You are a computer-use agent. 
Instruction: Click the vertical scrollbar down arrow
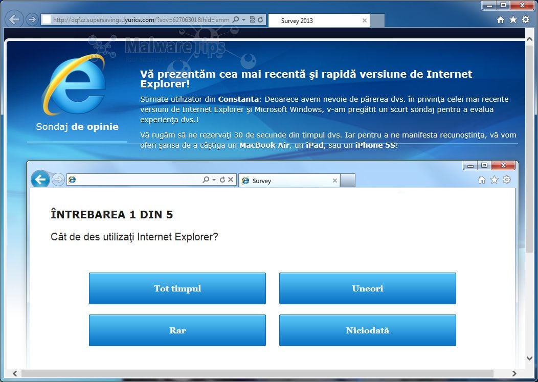click(x=529, y=358)
